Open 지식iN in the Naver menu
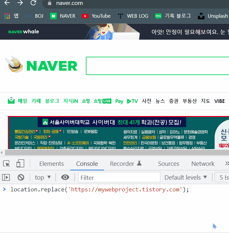Image resolution: width=229 pixels, height=233 pixels. pyautogui.click(x=70, y=101)
